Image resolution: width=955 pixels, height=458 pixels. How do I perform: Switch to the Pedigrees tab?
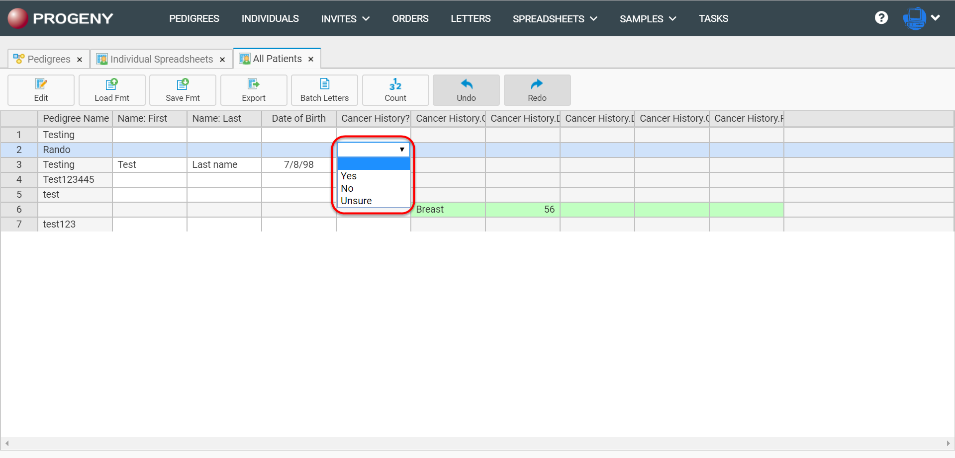click(x=48, y=59)
